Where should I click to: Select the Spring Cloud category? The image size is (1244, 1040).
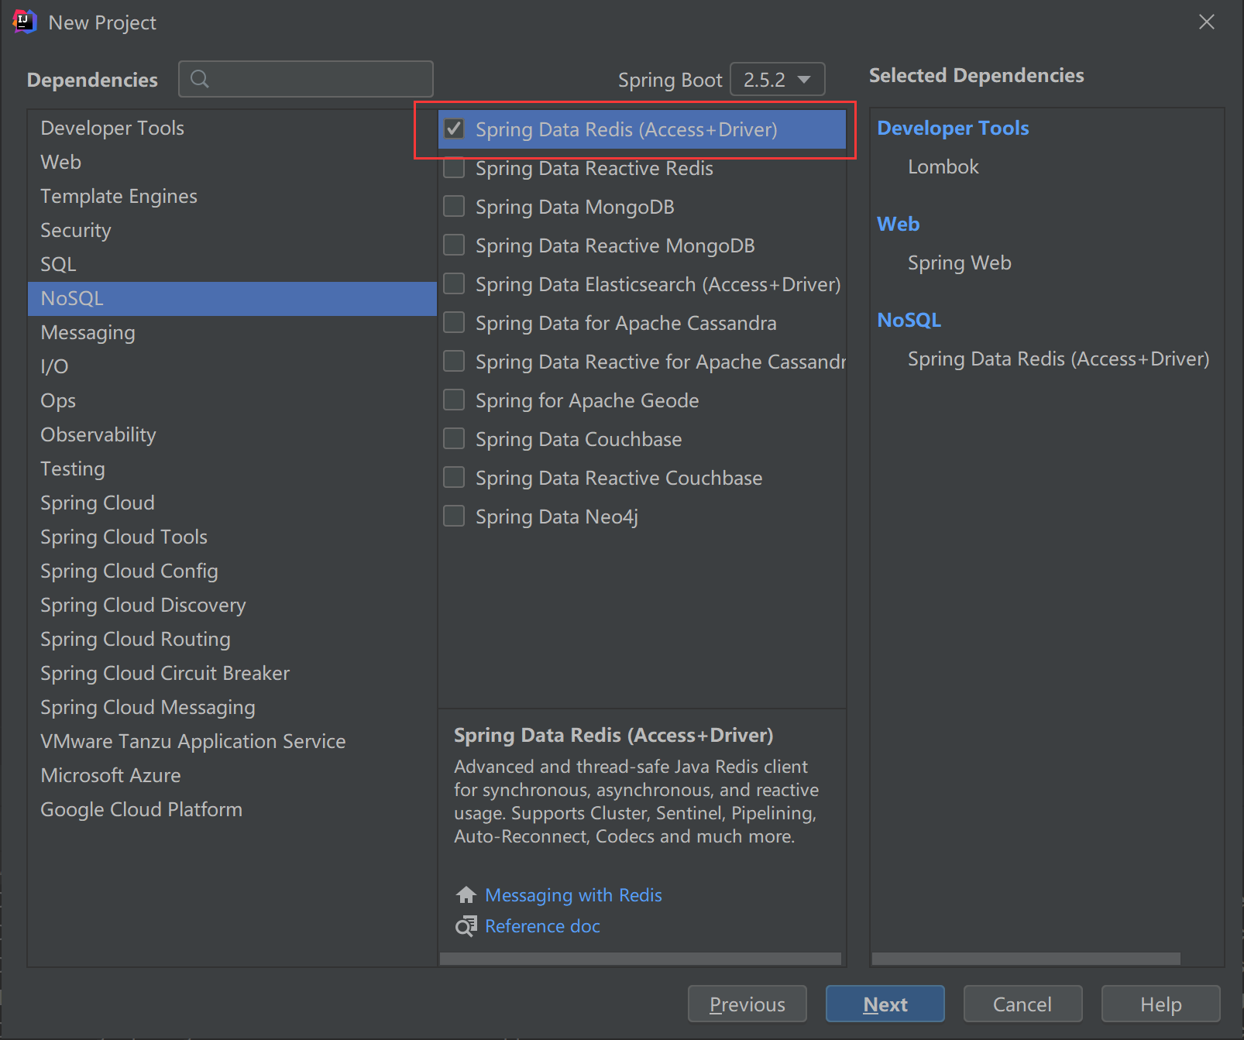click(x=232, y=503)
